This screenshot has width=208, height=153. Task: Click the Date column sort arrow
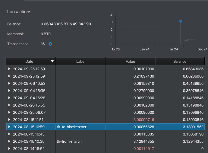pyautogui.click(x=52, y=61)
